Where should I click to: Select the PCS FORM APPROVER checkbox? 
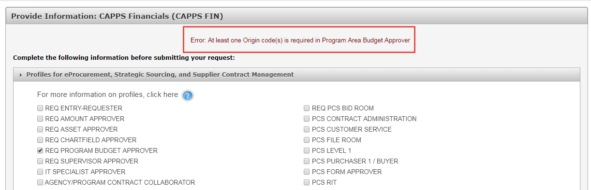307,172
